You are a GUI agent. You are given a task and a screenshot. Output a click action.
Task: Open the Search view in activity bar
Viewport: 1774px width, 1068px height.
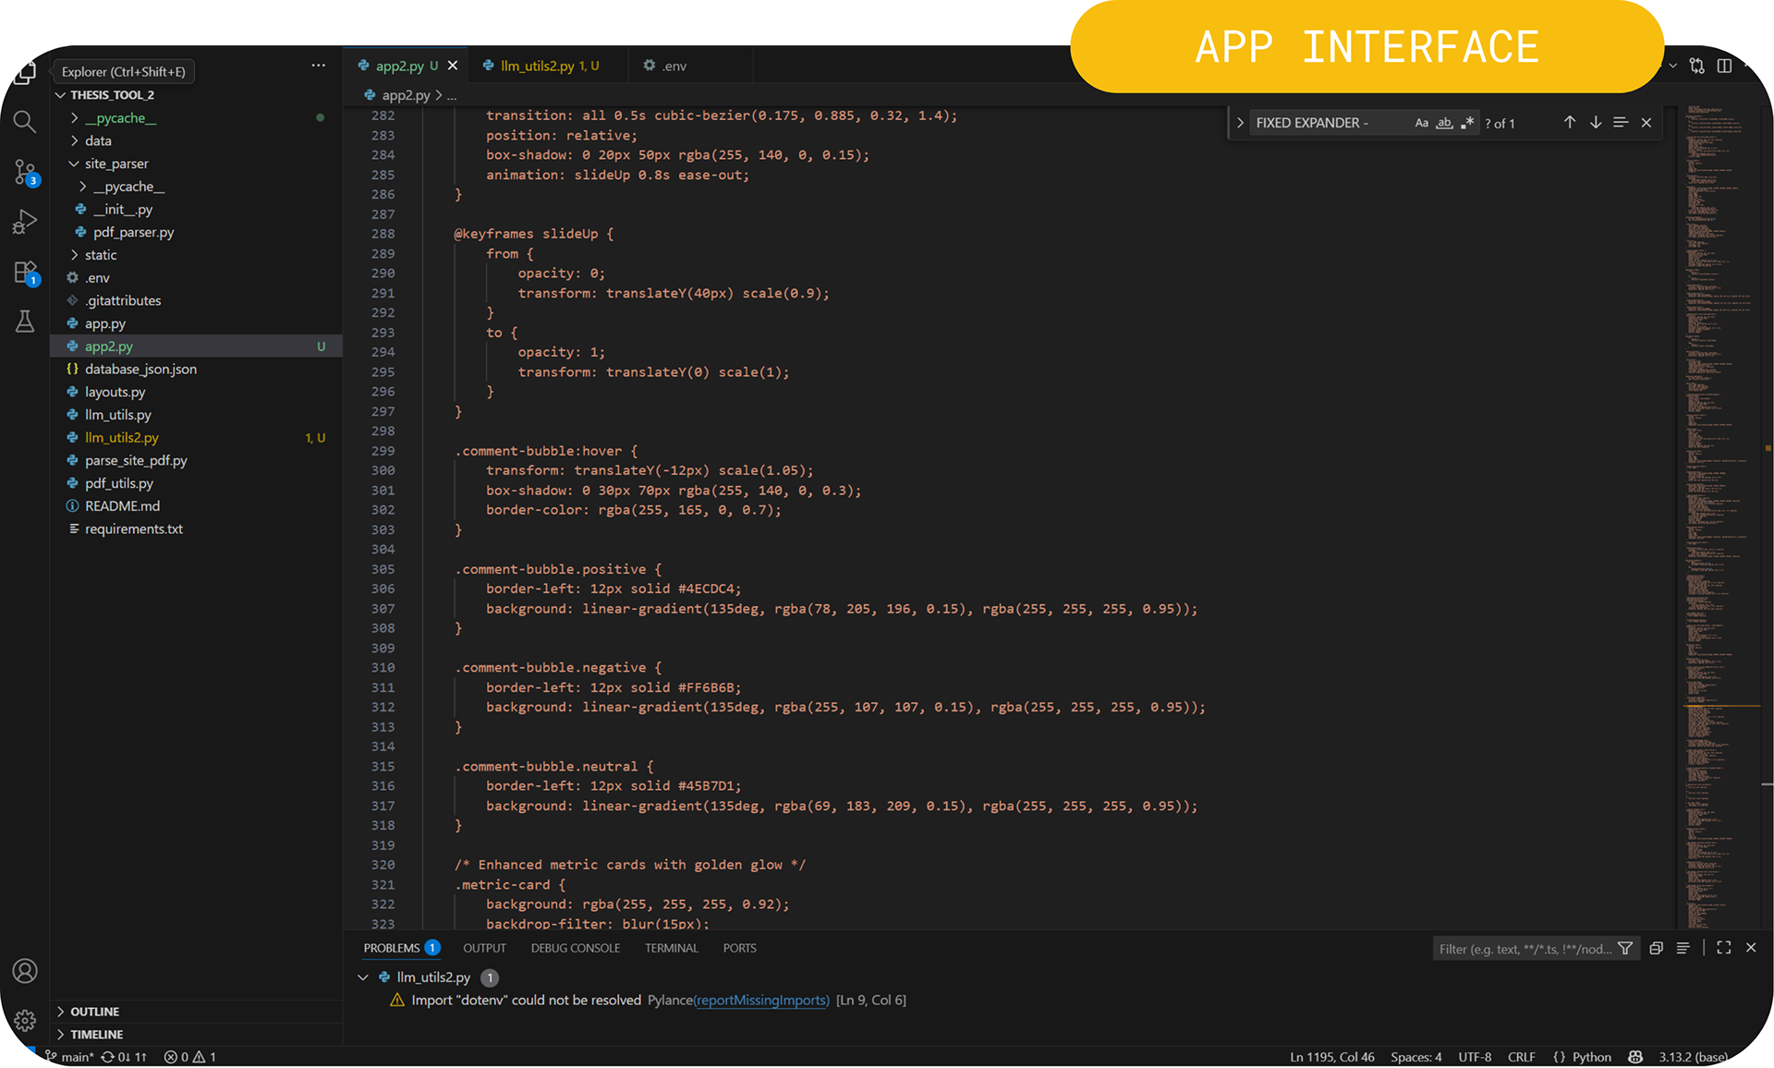click(x=25, y=122)
